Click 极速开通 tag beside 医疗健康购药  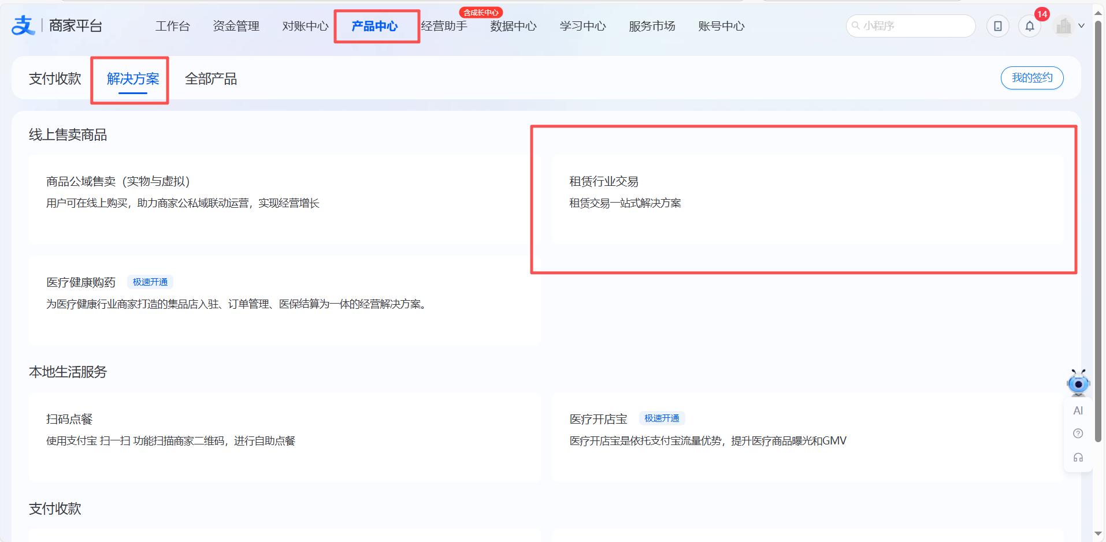[x=150, y=282]
